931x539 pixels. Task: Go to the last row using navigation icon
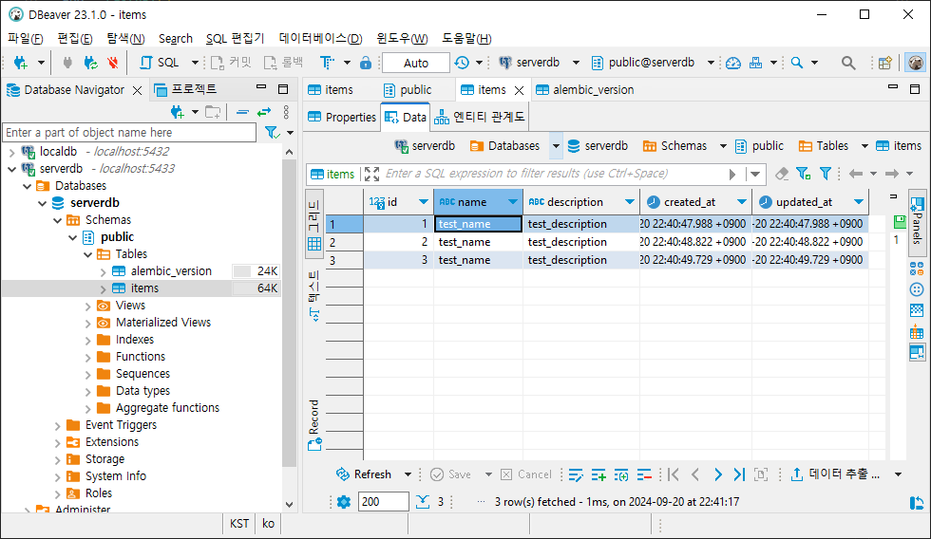[x=739, y=474]
